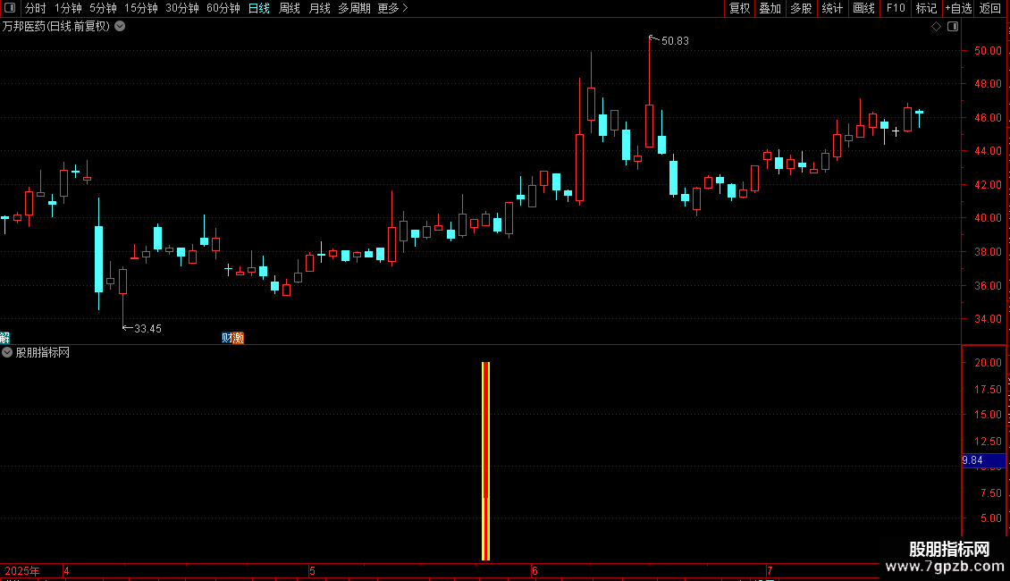Toggle the left sidebar panel icon

point(10,8)
